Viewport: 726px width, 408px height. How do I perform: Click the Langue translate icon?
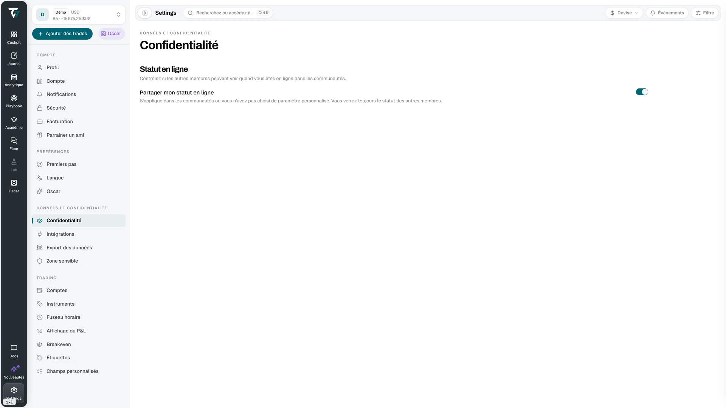pyautogui.click(x=40, y=178)
